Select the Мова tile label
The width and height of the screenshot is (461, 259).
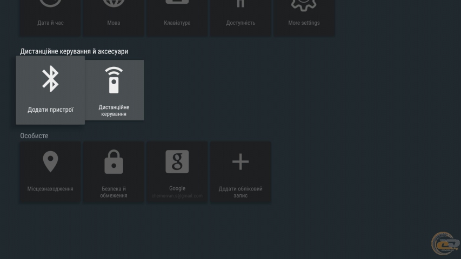(x=113, y=23)
